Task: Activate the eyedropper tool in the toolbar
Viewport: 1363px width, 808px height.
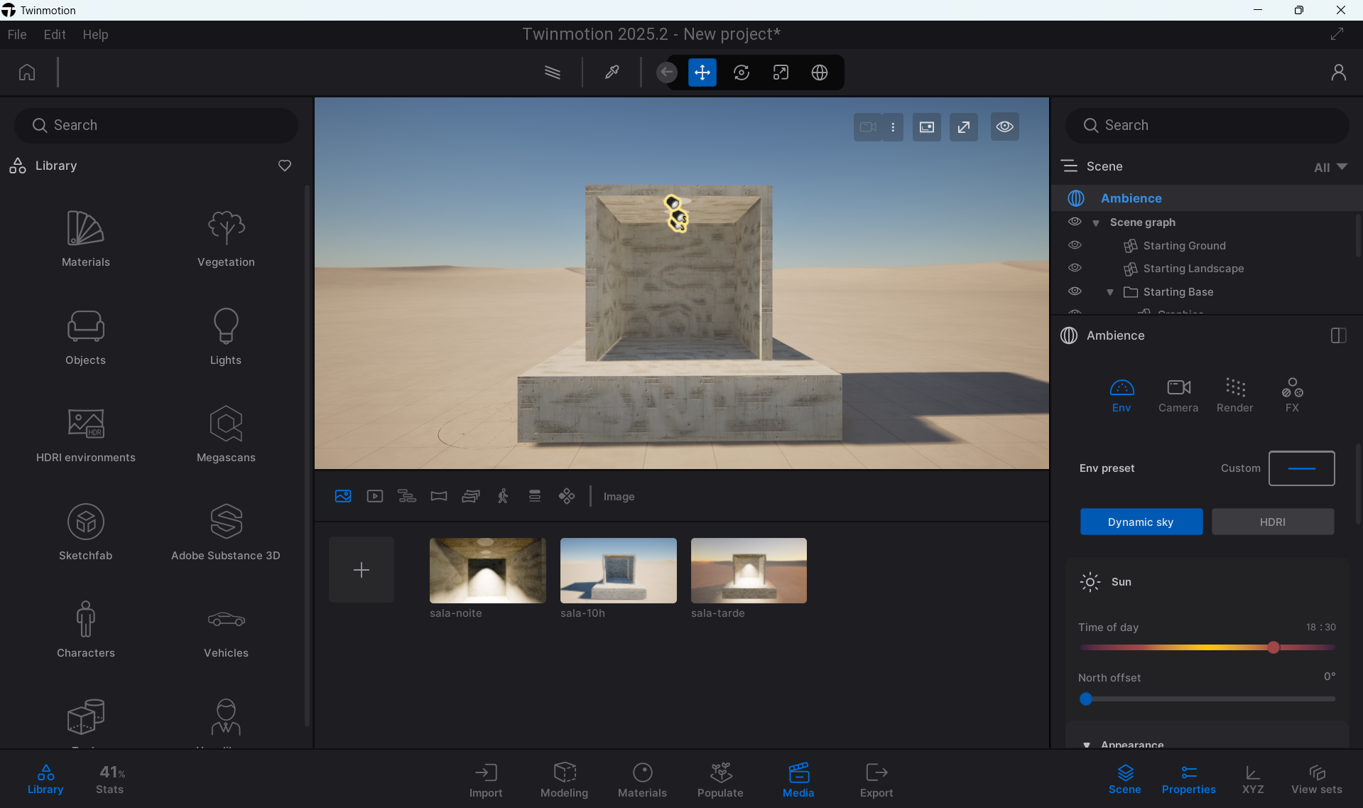Action: click(612, 72)
